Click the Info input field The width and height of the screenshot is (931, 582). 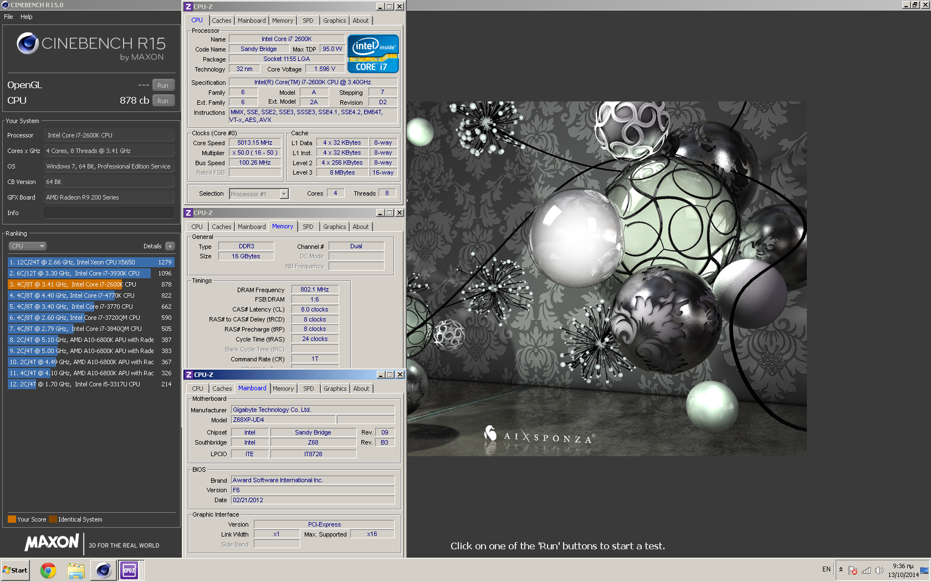click(109, 213)
